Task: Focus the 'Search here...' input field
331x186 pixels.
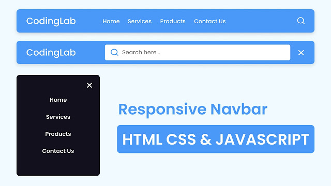Action: pyautogui.click(x=198, y=52)
